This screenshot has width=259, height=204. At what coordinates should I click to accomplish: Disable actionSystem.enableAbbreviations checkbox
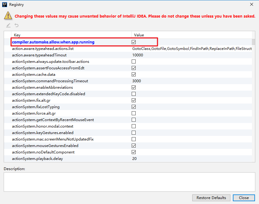click(x=133, y=87)
